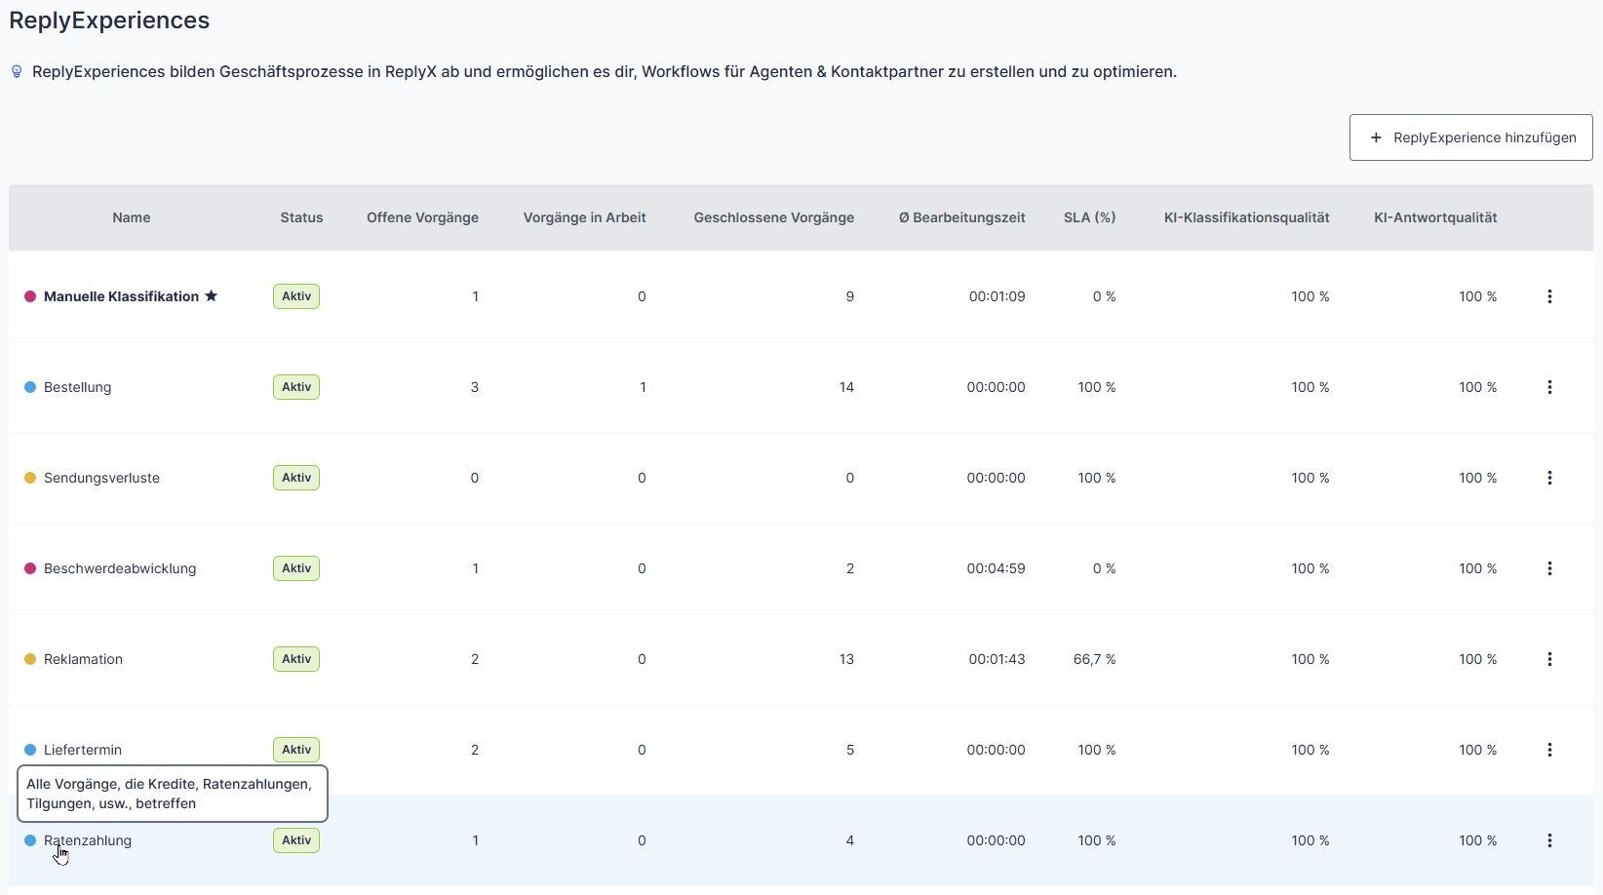Open the Reklamation experience
Viewport: 1603px width, 895px height.
click(83, 659)
